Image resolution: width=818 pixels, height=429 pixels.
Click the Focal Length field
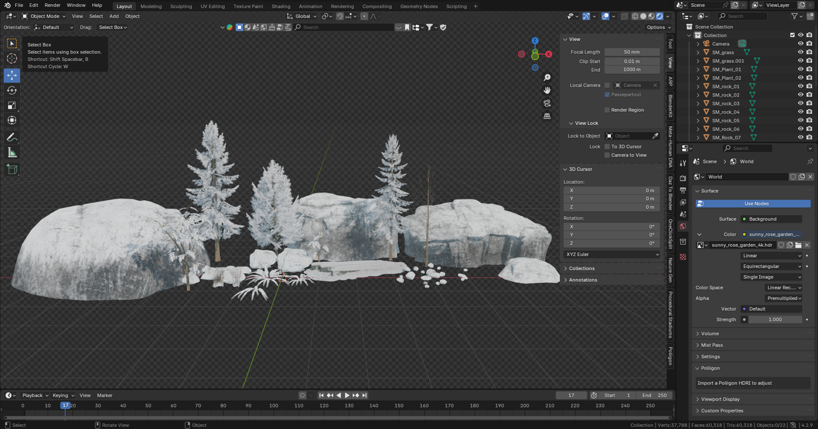click(x=631, y=52)
